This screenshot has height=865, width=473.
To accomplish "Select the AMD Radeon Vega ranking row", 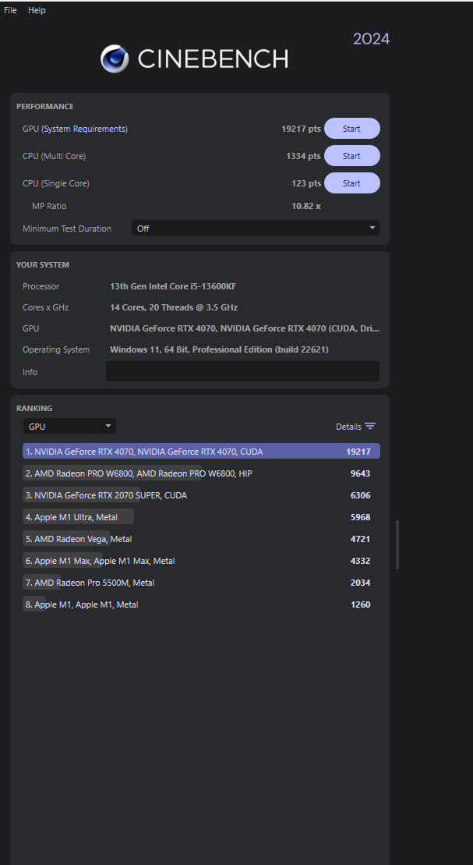I will click(201, 539).
